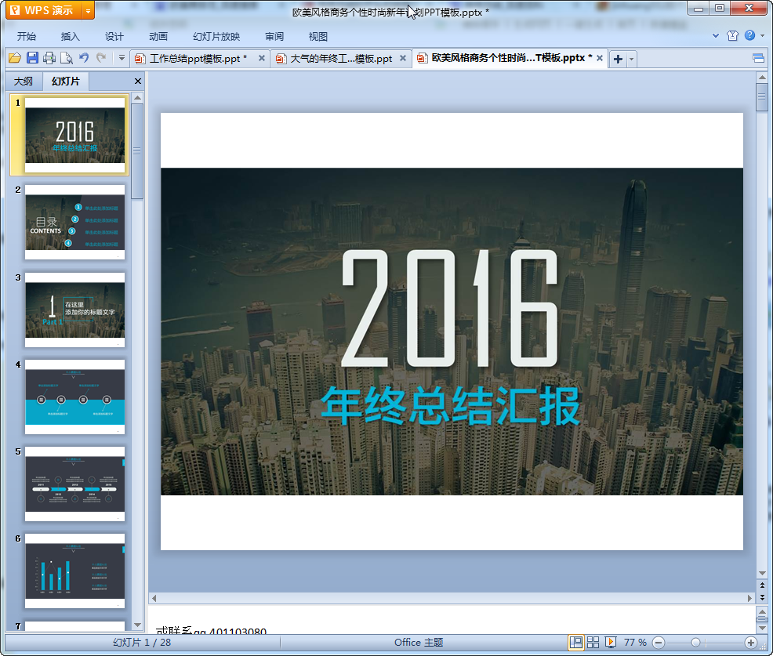Switch to Normal view in status bar

(575, 642)
